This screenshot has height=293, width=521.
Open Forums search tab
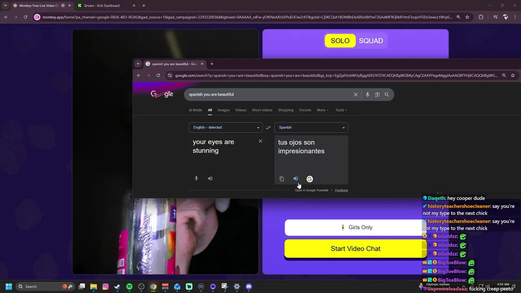(305, 110)
